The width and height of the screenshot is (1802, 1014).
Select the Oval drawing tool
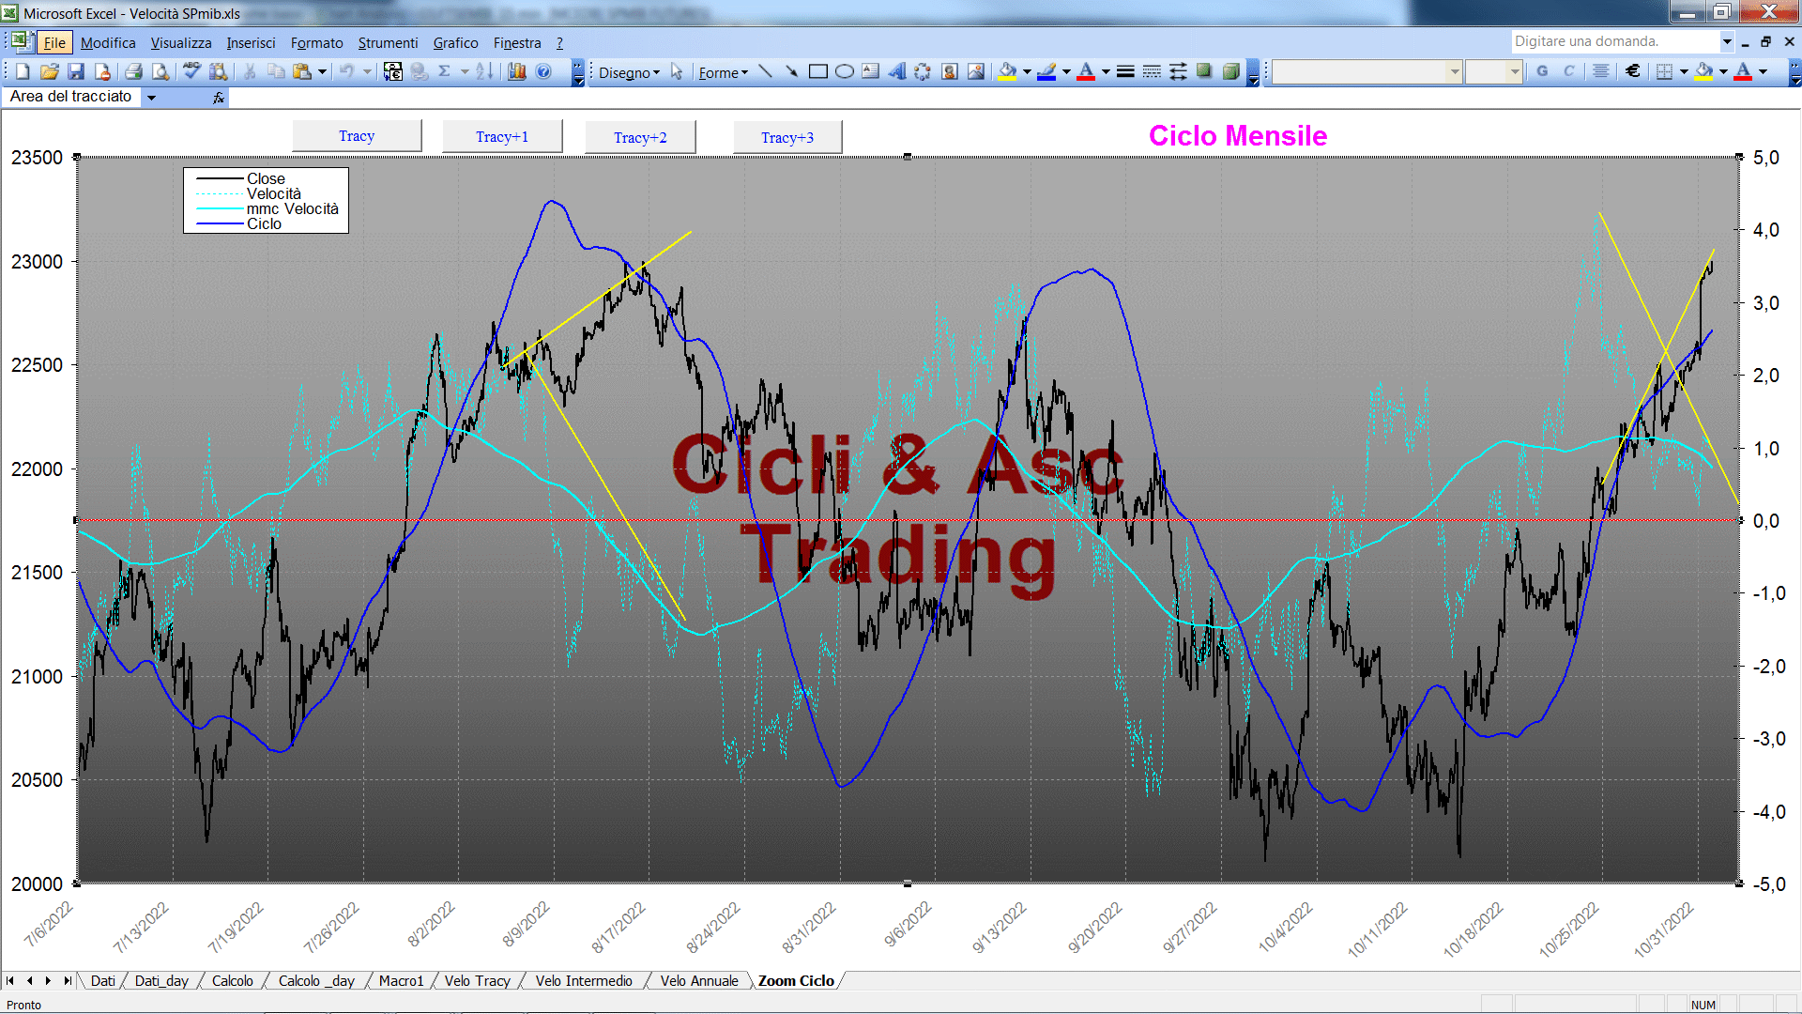click(x=845, y=71)
